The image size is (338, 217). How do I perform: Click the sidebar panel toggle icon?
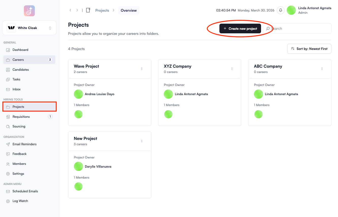88,10
